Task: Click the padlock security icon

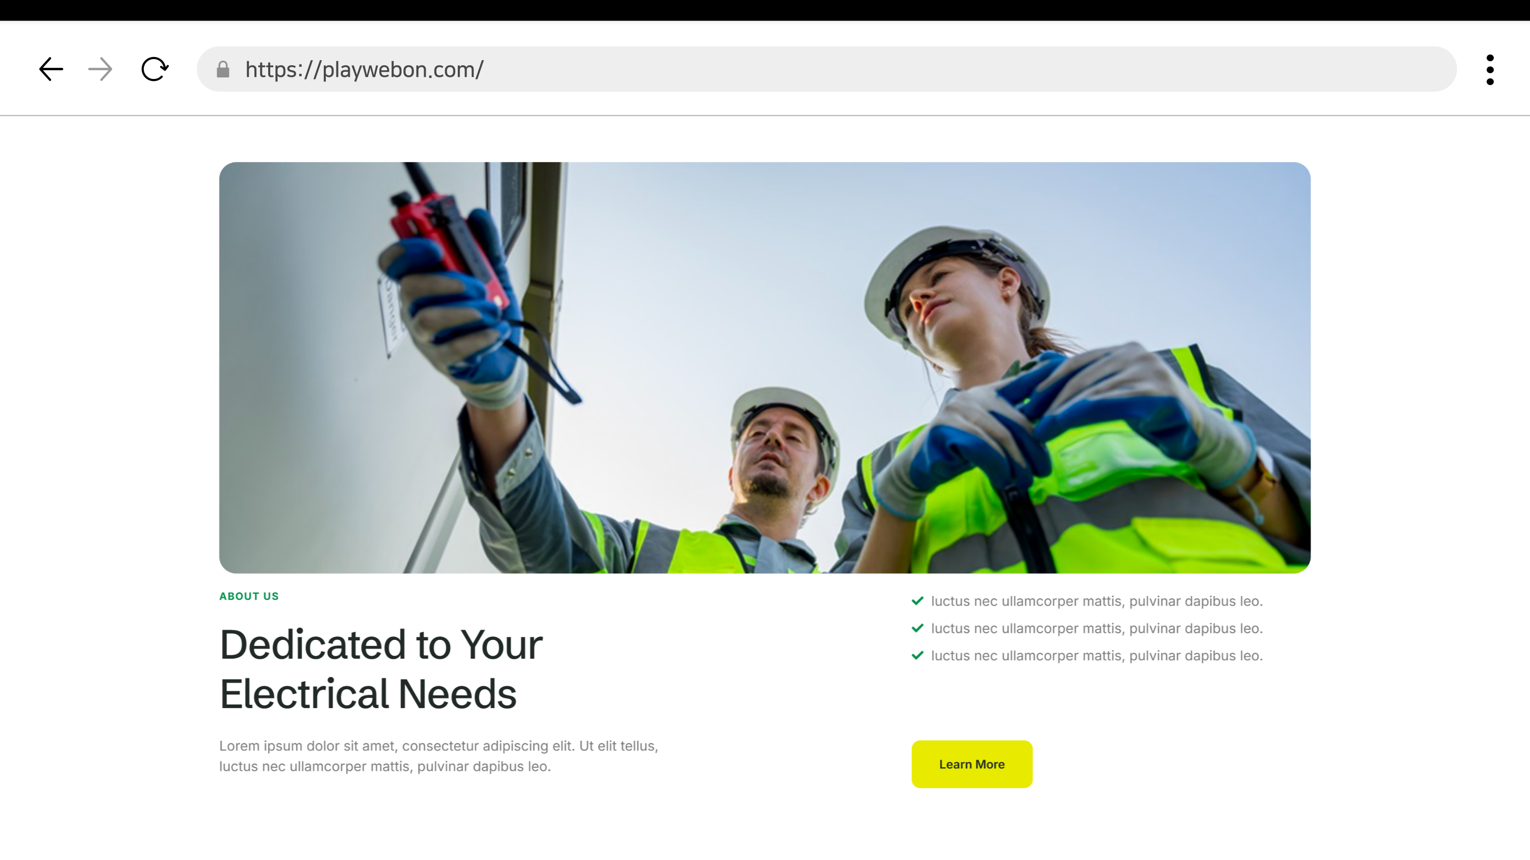Action: coord(223,69)
